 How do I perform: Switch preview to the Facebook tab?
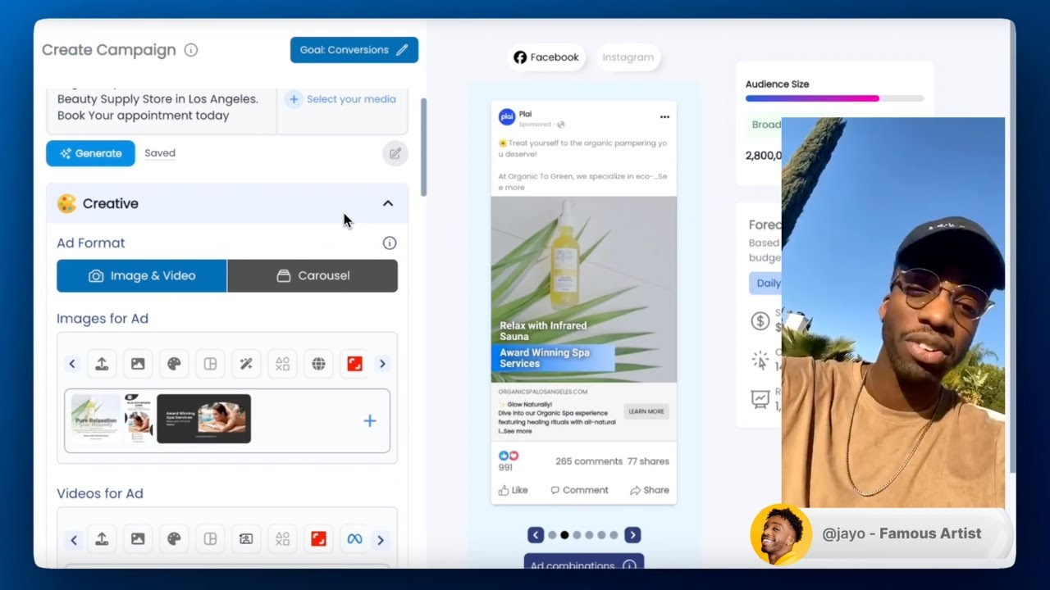[546, 57]
